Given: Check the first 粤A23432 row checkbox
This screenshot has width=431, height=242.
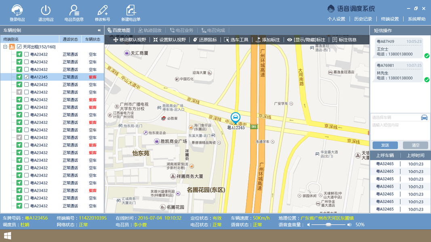Looking at the screenshot, I should coord(26,54).
